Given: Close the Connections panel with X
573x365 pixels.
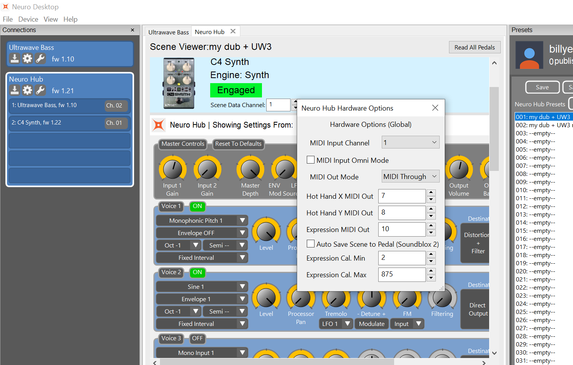Looking at the screenshot, I should (133, 30).
